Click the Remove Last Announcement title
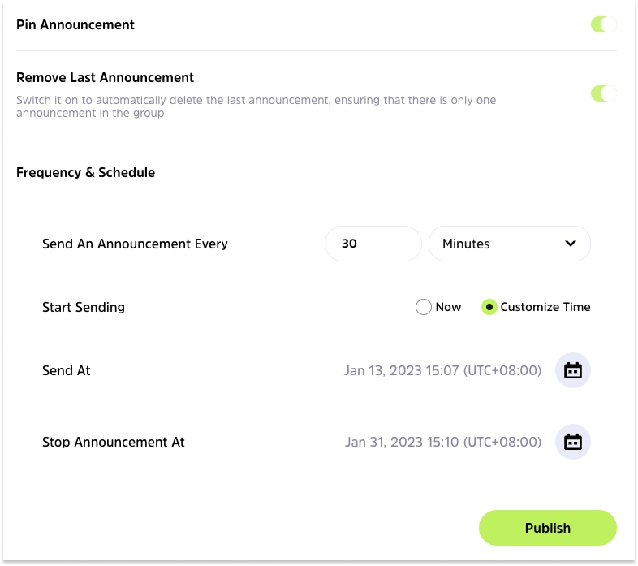The image size is (638, 566). pyautogui.click(x=105, y=78)
